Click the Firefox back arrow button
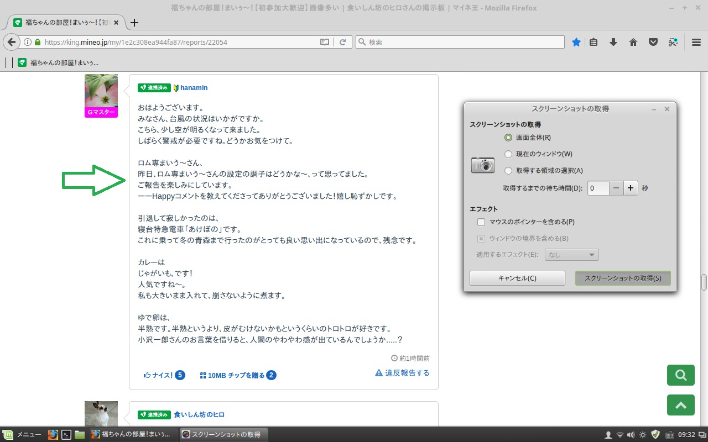The height and width of the screenshot is (442, 708). (x=12, y=42)
